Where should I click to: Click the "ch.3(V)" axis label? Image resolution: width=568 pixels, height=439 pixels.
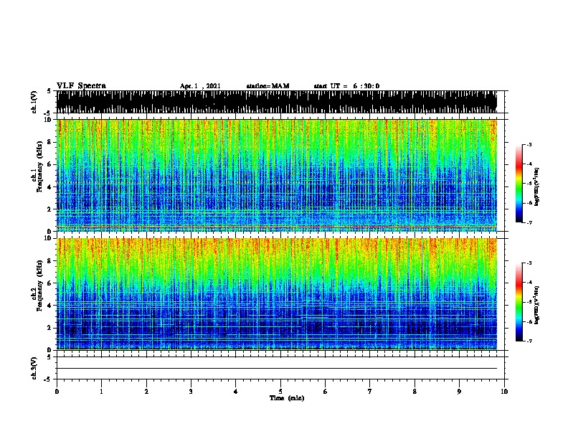(x=34, y=368)
